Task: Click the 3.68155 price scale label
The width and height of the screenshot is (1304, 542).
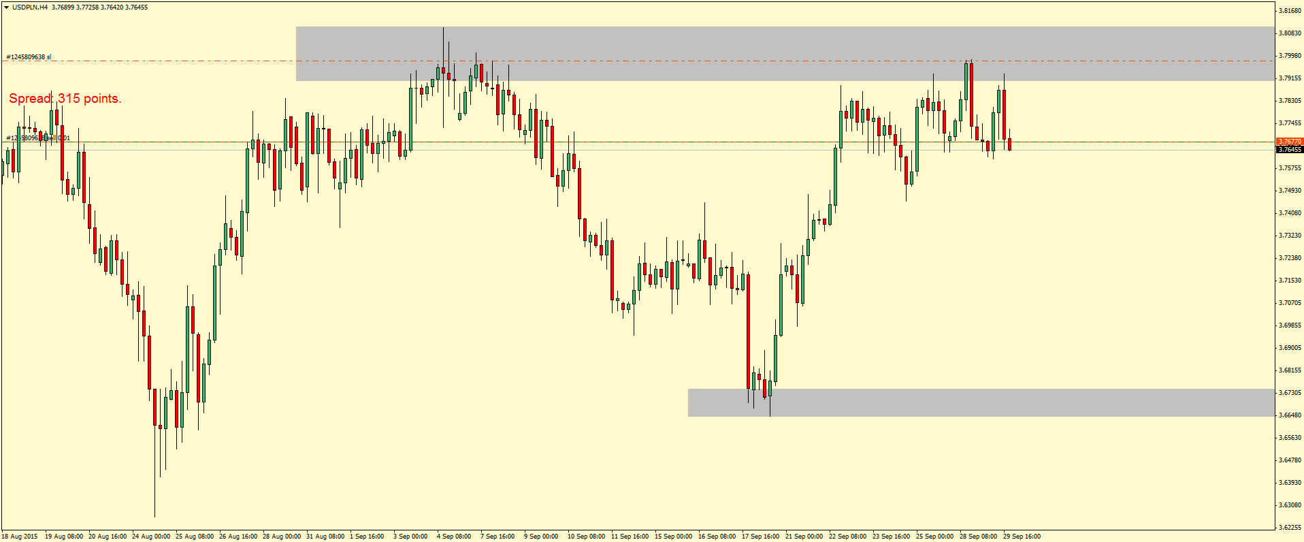Action: tap(1290, 370)
